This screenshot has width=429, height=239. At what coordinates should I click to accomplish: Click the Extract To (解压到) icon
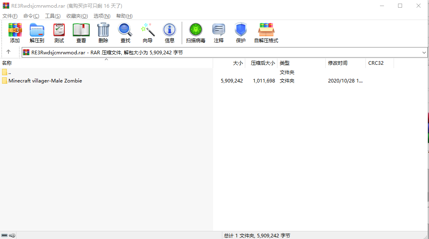[x=37, y=30]
